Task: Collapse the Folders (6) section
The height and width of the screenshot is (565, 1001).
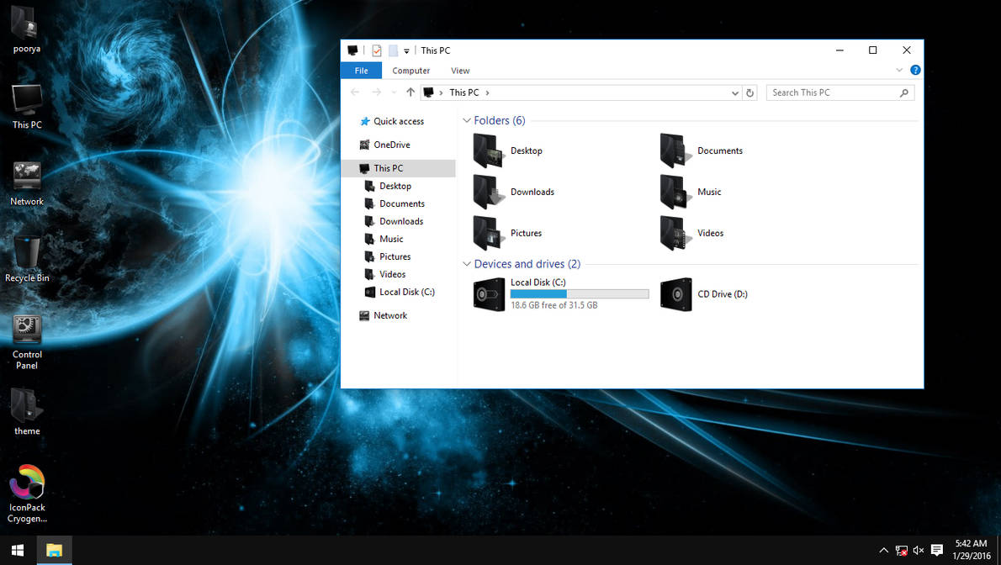Action: click(467, 120)
